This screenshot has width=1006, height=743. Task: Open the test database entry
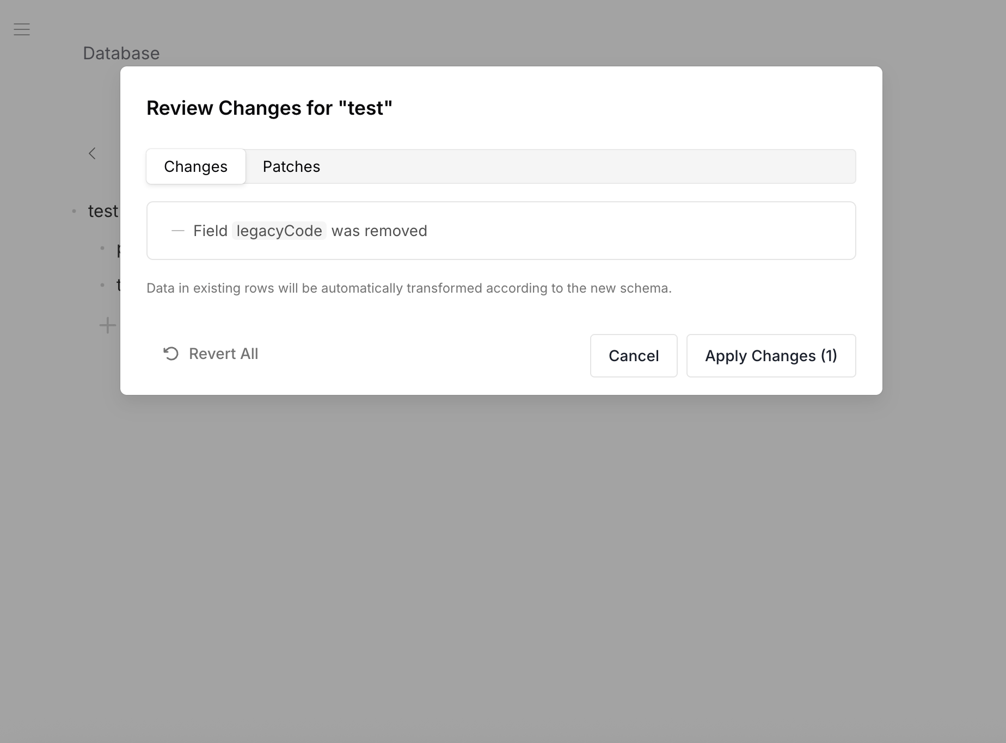(103, 211)
